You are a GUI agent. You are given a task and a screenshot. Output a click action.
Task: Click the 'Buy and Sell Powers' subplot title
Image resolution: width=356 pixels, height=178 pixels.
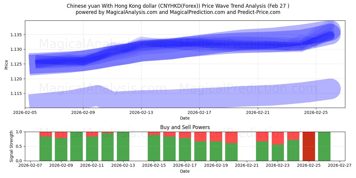tap(185, 127)
